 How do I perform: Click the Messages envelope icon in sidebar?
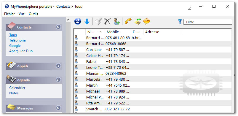pos(12,107)
